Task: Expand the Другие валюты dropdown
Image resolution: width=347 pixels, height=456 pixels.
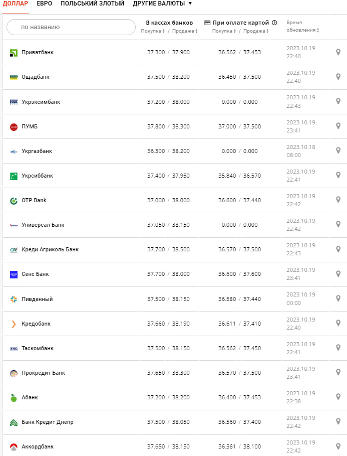Action: (162, 4)
